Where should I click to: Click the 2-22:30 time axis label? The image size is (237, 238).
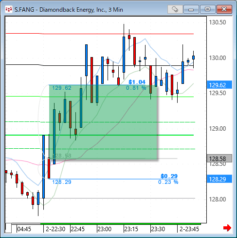pyautogui.click(x=55, y=229)
